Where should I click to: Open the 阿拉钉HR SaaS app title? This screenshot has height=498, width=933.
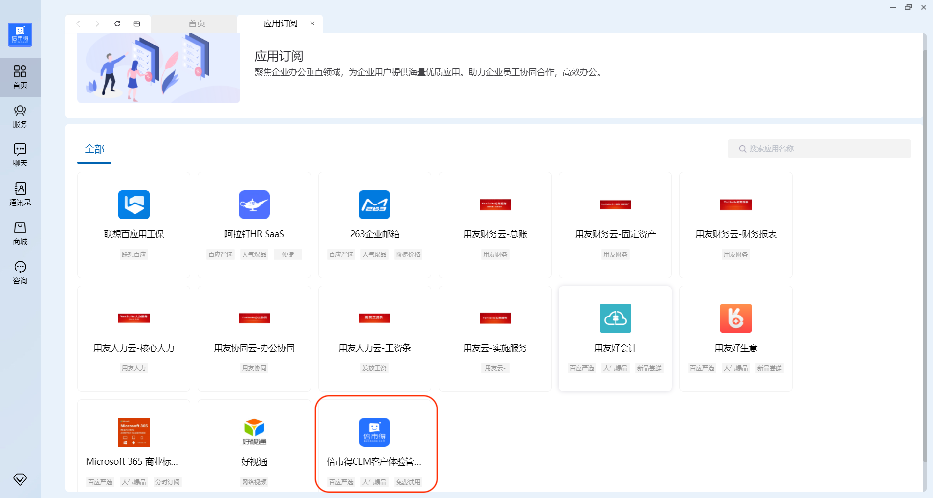(254, 234)
